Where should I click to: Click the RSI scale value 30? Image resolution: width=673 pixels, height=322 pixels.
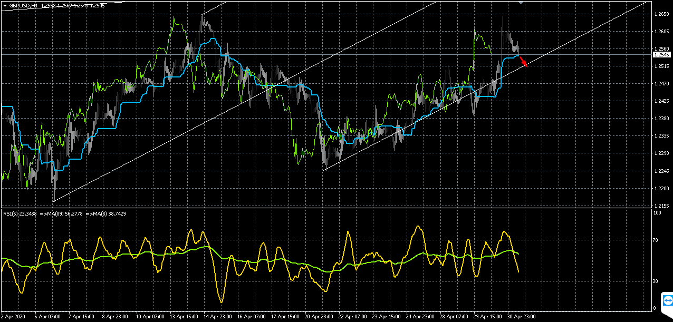pos(656,281)
